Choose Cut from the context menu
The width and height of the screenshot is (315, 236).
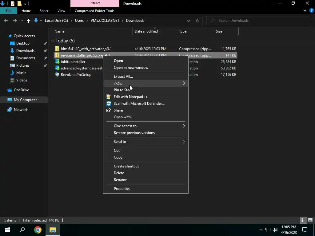point(146,151)
